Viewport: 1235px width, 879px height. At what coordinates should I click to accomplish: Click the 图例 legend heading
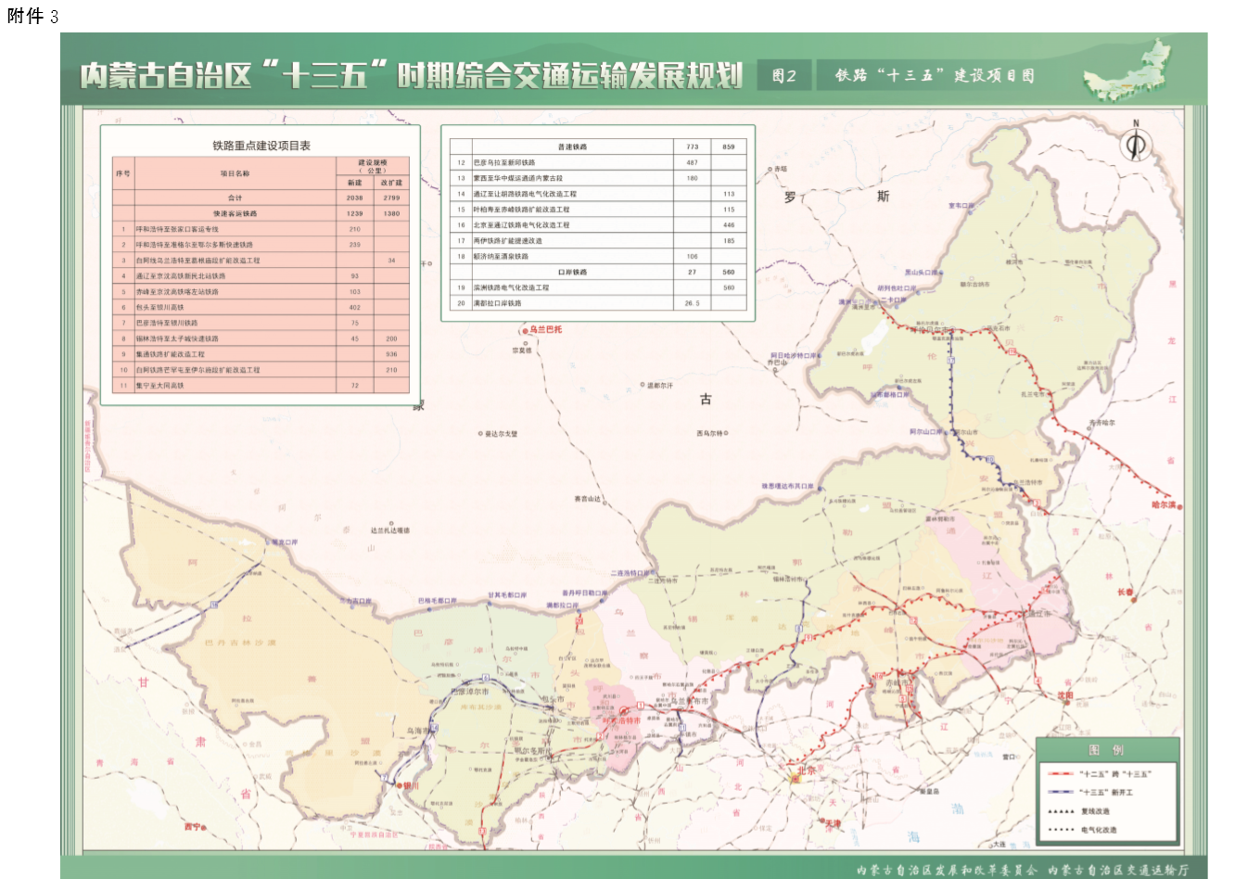pyautogui.click(x=1107, y=750)
